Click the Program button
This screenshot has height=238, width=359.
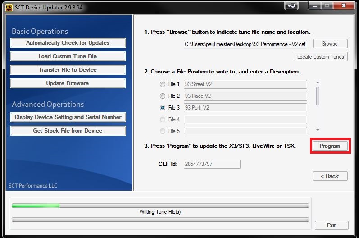click(x=330, y=146)
